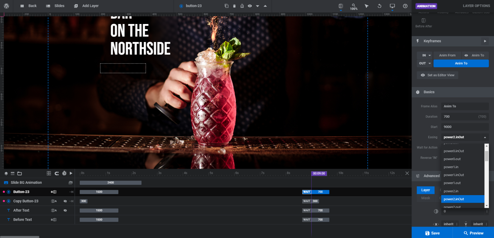Choose power2.in easing option
Image resolution: width=494 pixels, height=238 pixels.
(463, 191)
